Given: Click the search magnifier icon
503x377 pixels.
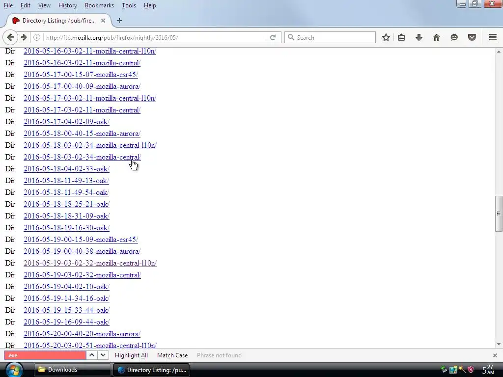Looking at the screenshot, I should (291, 37).
